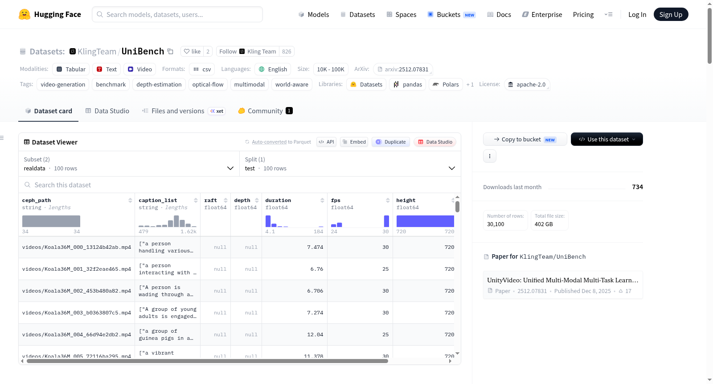This screenshot has height=384, width=713.
Task: Select the csv format tag
Action: pyautogui.click(x=202, y=69)
